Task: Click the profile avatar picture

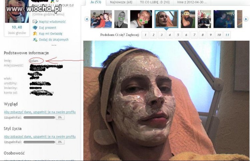Action: (17, 11)
